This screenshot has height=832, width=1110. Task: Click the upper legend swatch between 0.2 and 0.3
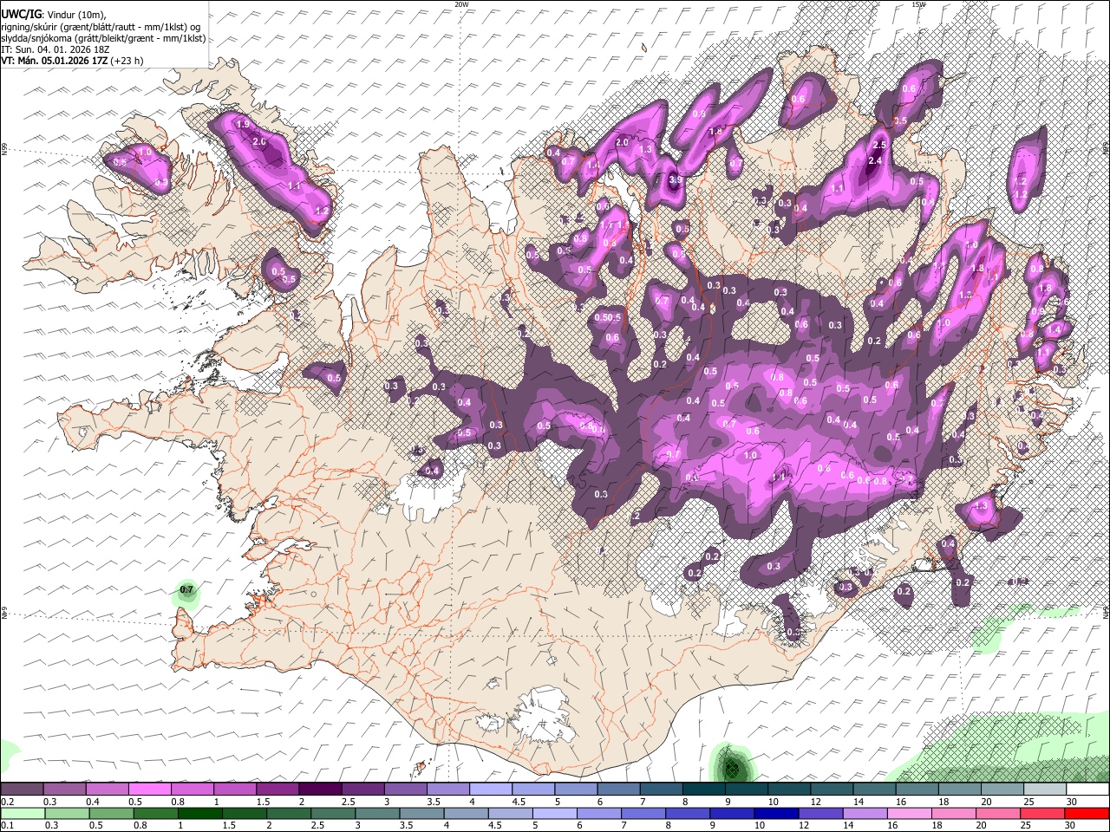[x=22, y=790]
